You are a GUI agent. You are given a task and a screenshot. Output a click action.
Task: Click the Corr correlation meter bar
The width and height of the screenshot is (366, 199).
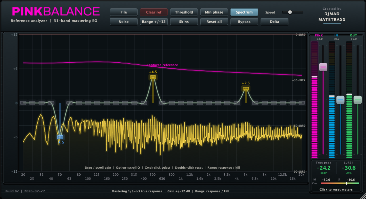click(340, 183)
